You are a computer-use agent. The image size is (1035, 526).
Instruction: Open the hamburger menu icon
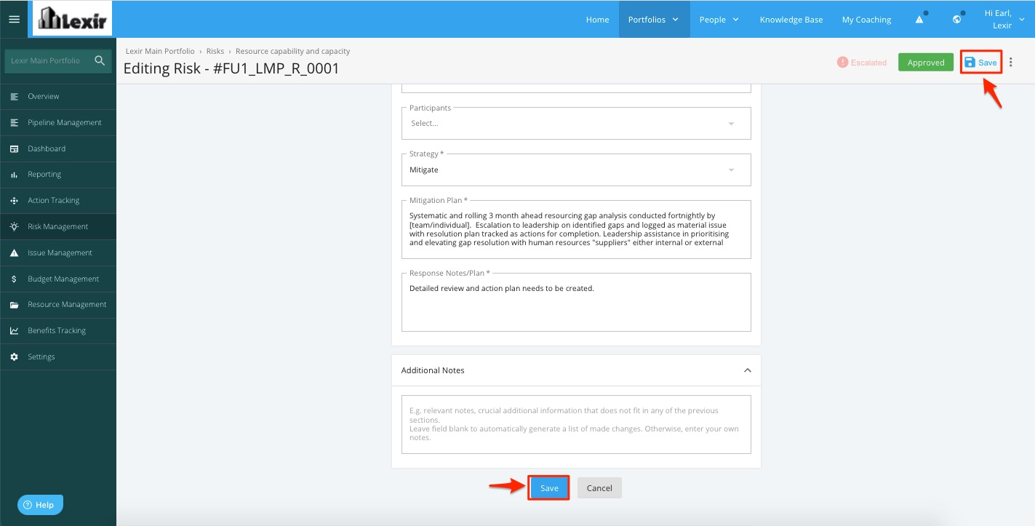tap(14, 20)
